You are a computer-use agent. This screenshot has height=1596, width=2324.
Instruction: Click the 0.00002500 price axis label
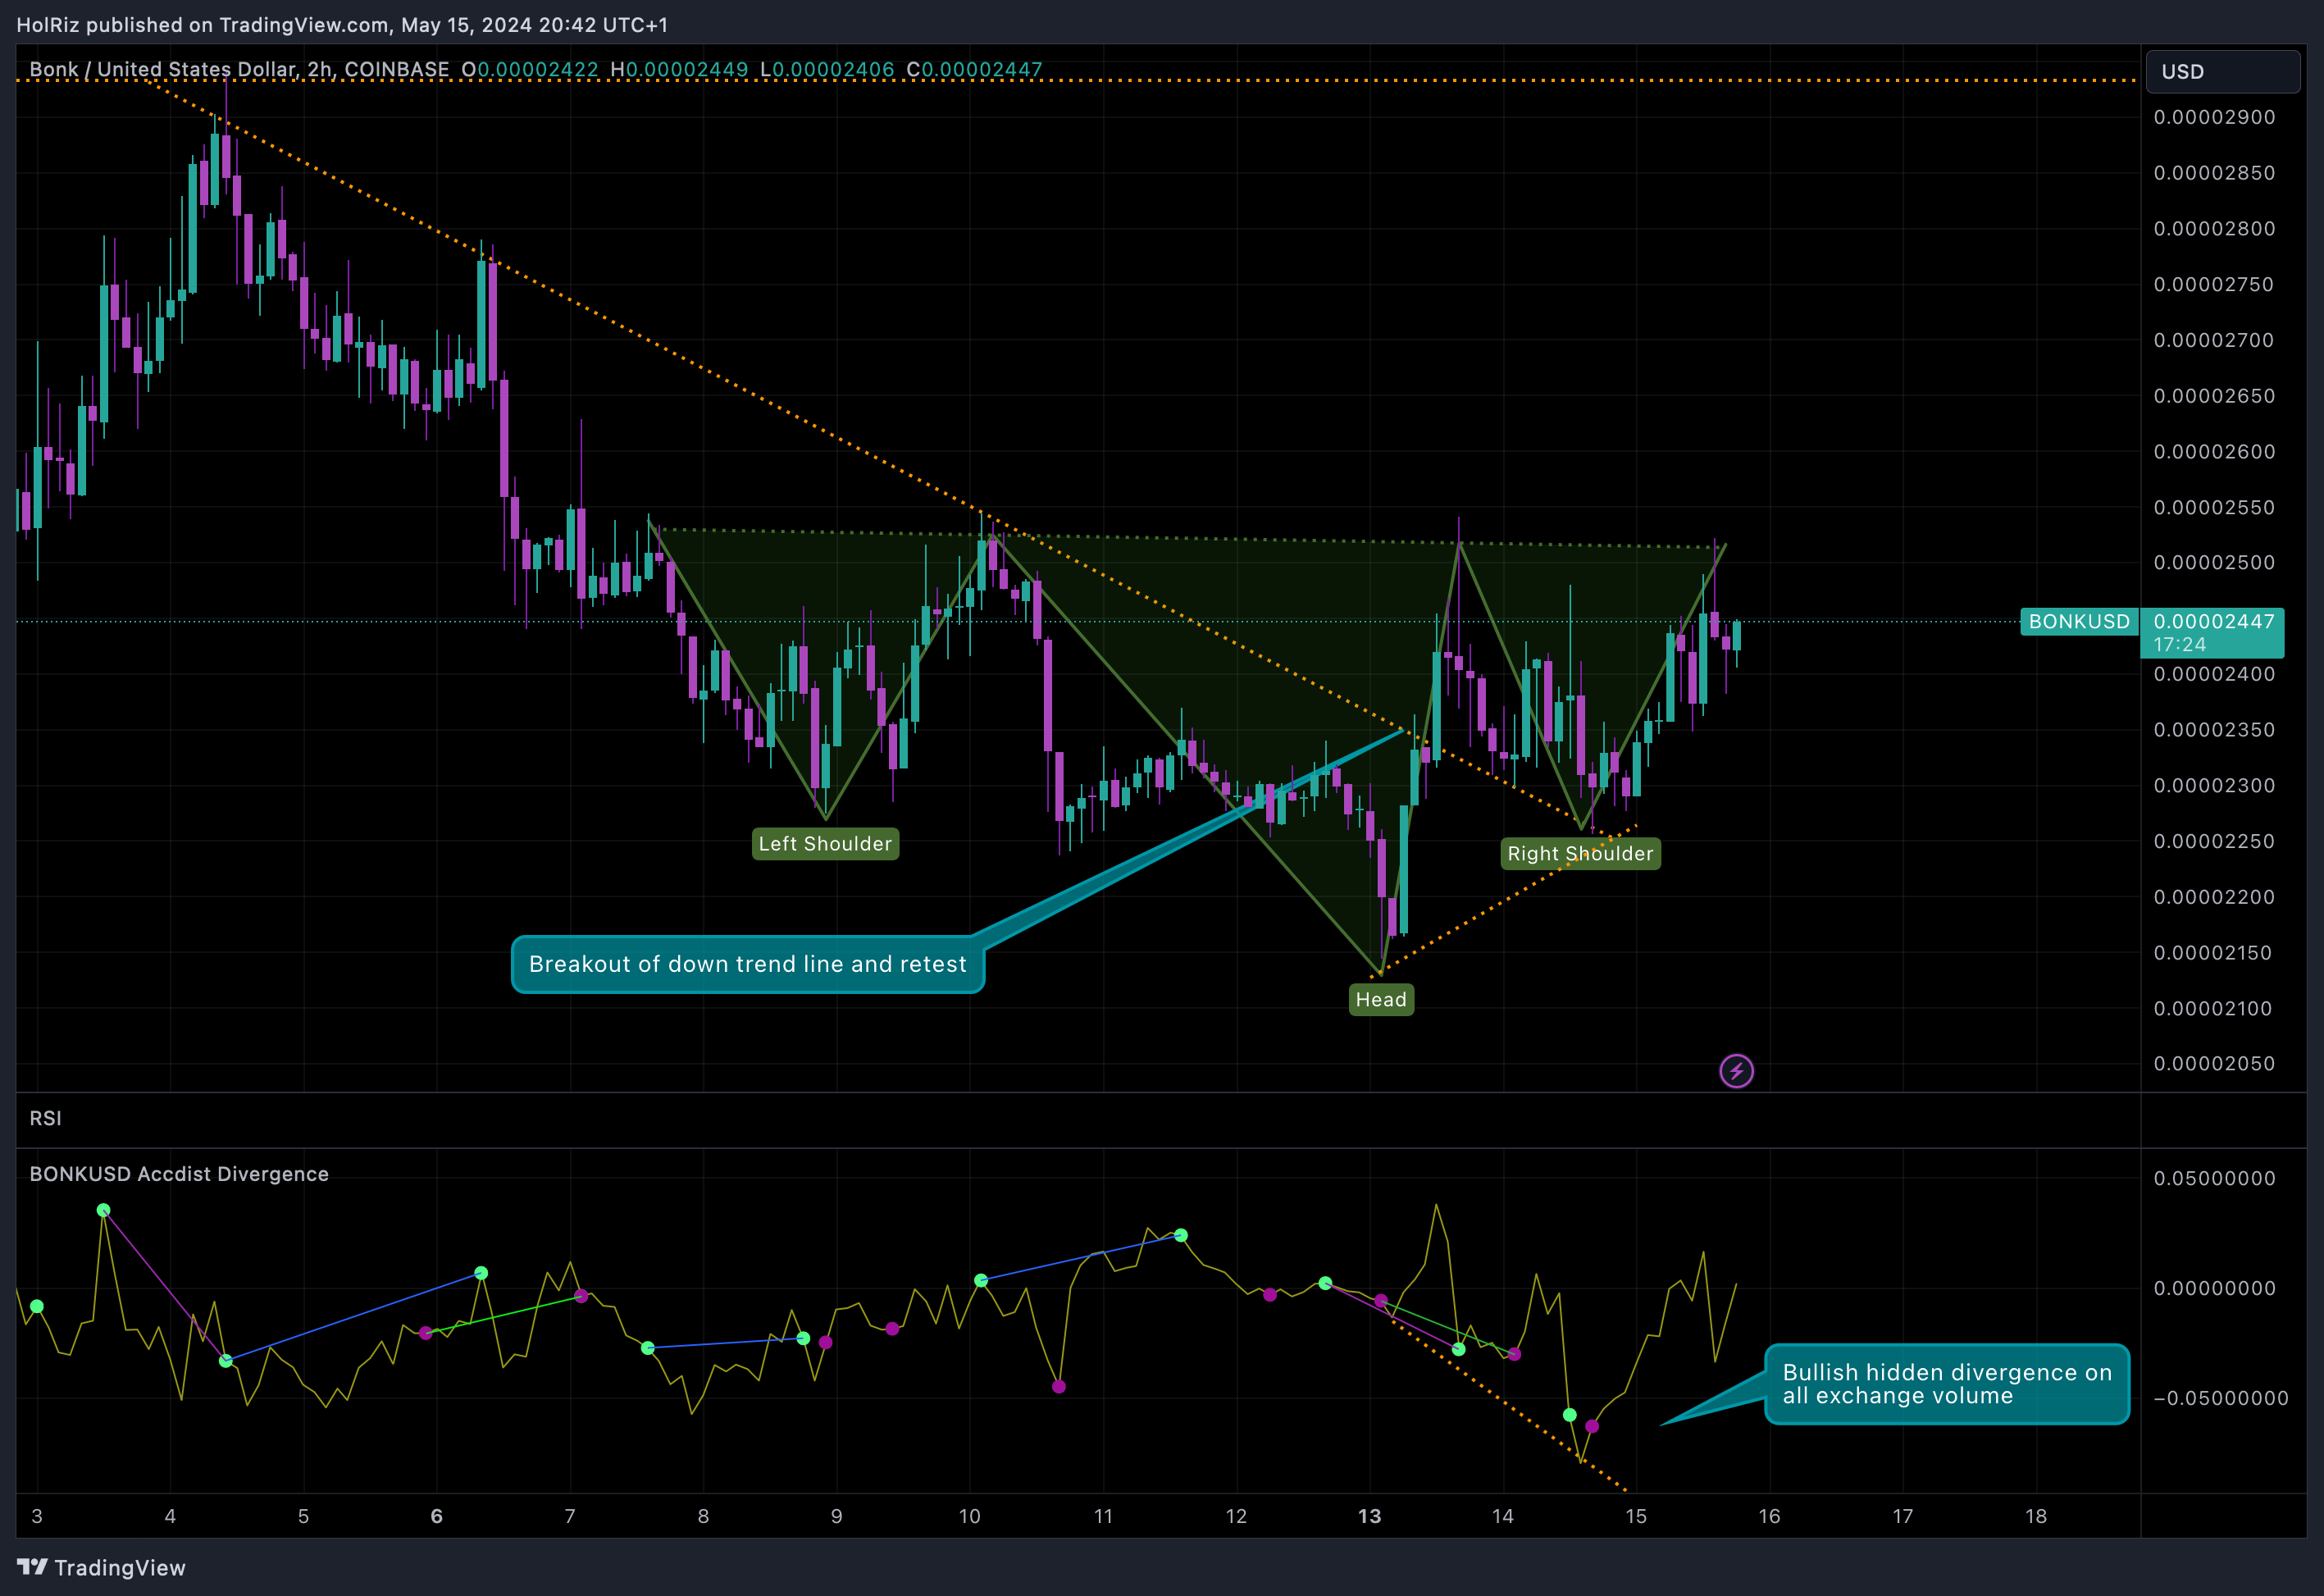tap(2214, 562)
